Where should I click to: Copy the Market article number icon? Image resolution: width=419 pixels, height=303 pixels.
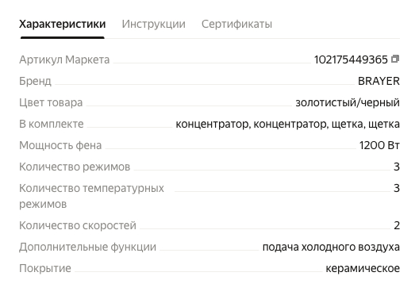pyautogui.click(x=395, y=59)
